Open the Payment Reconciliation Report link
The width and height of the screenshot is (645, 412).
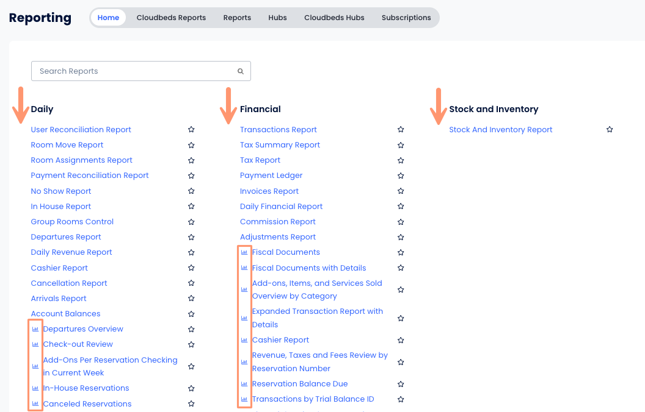coord(90,176)
